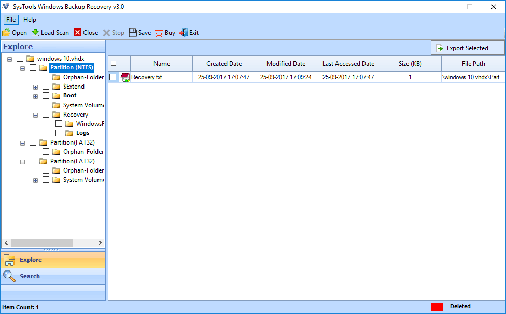Click the Logs folder icon
Image resolution: width=506 pixels, height=314 pixels.
[69, 133]
